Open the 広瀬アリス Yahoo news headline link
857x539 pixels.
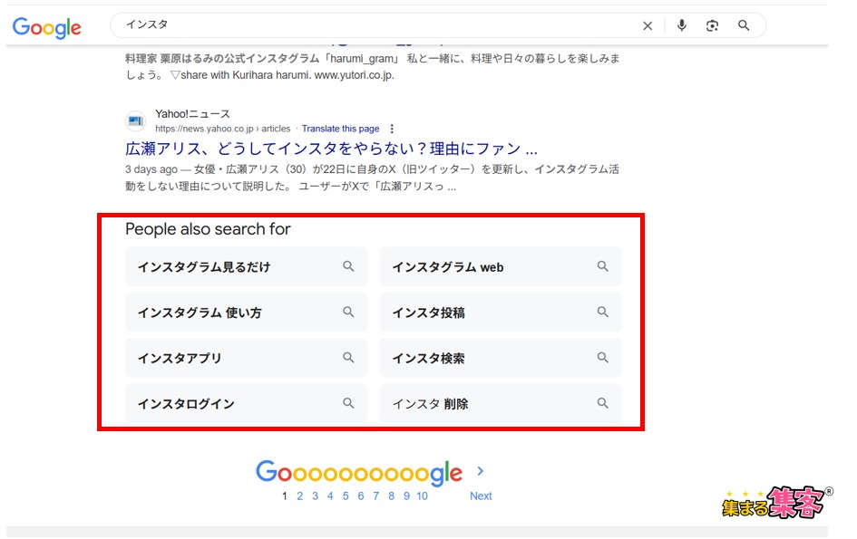(x=331, y=149)
